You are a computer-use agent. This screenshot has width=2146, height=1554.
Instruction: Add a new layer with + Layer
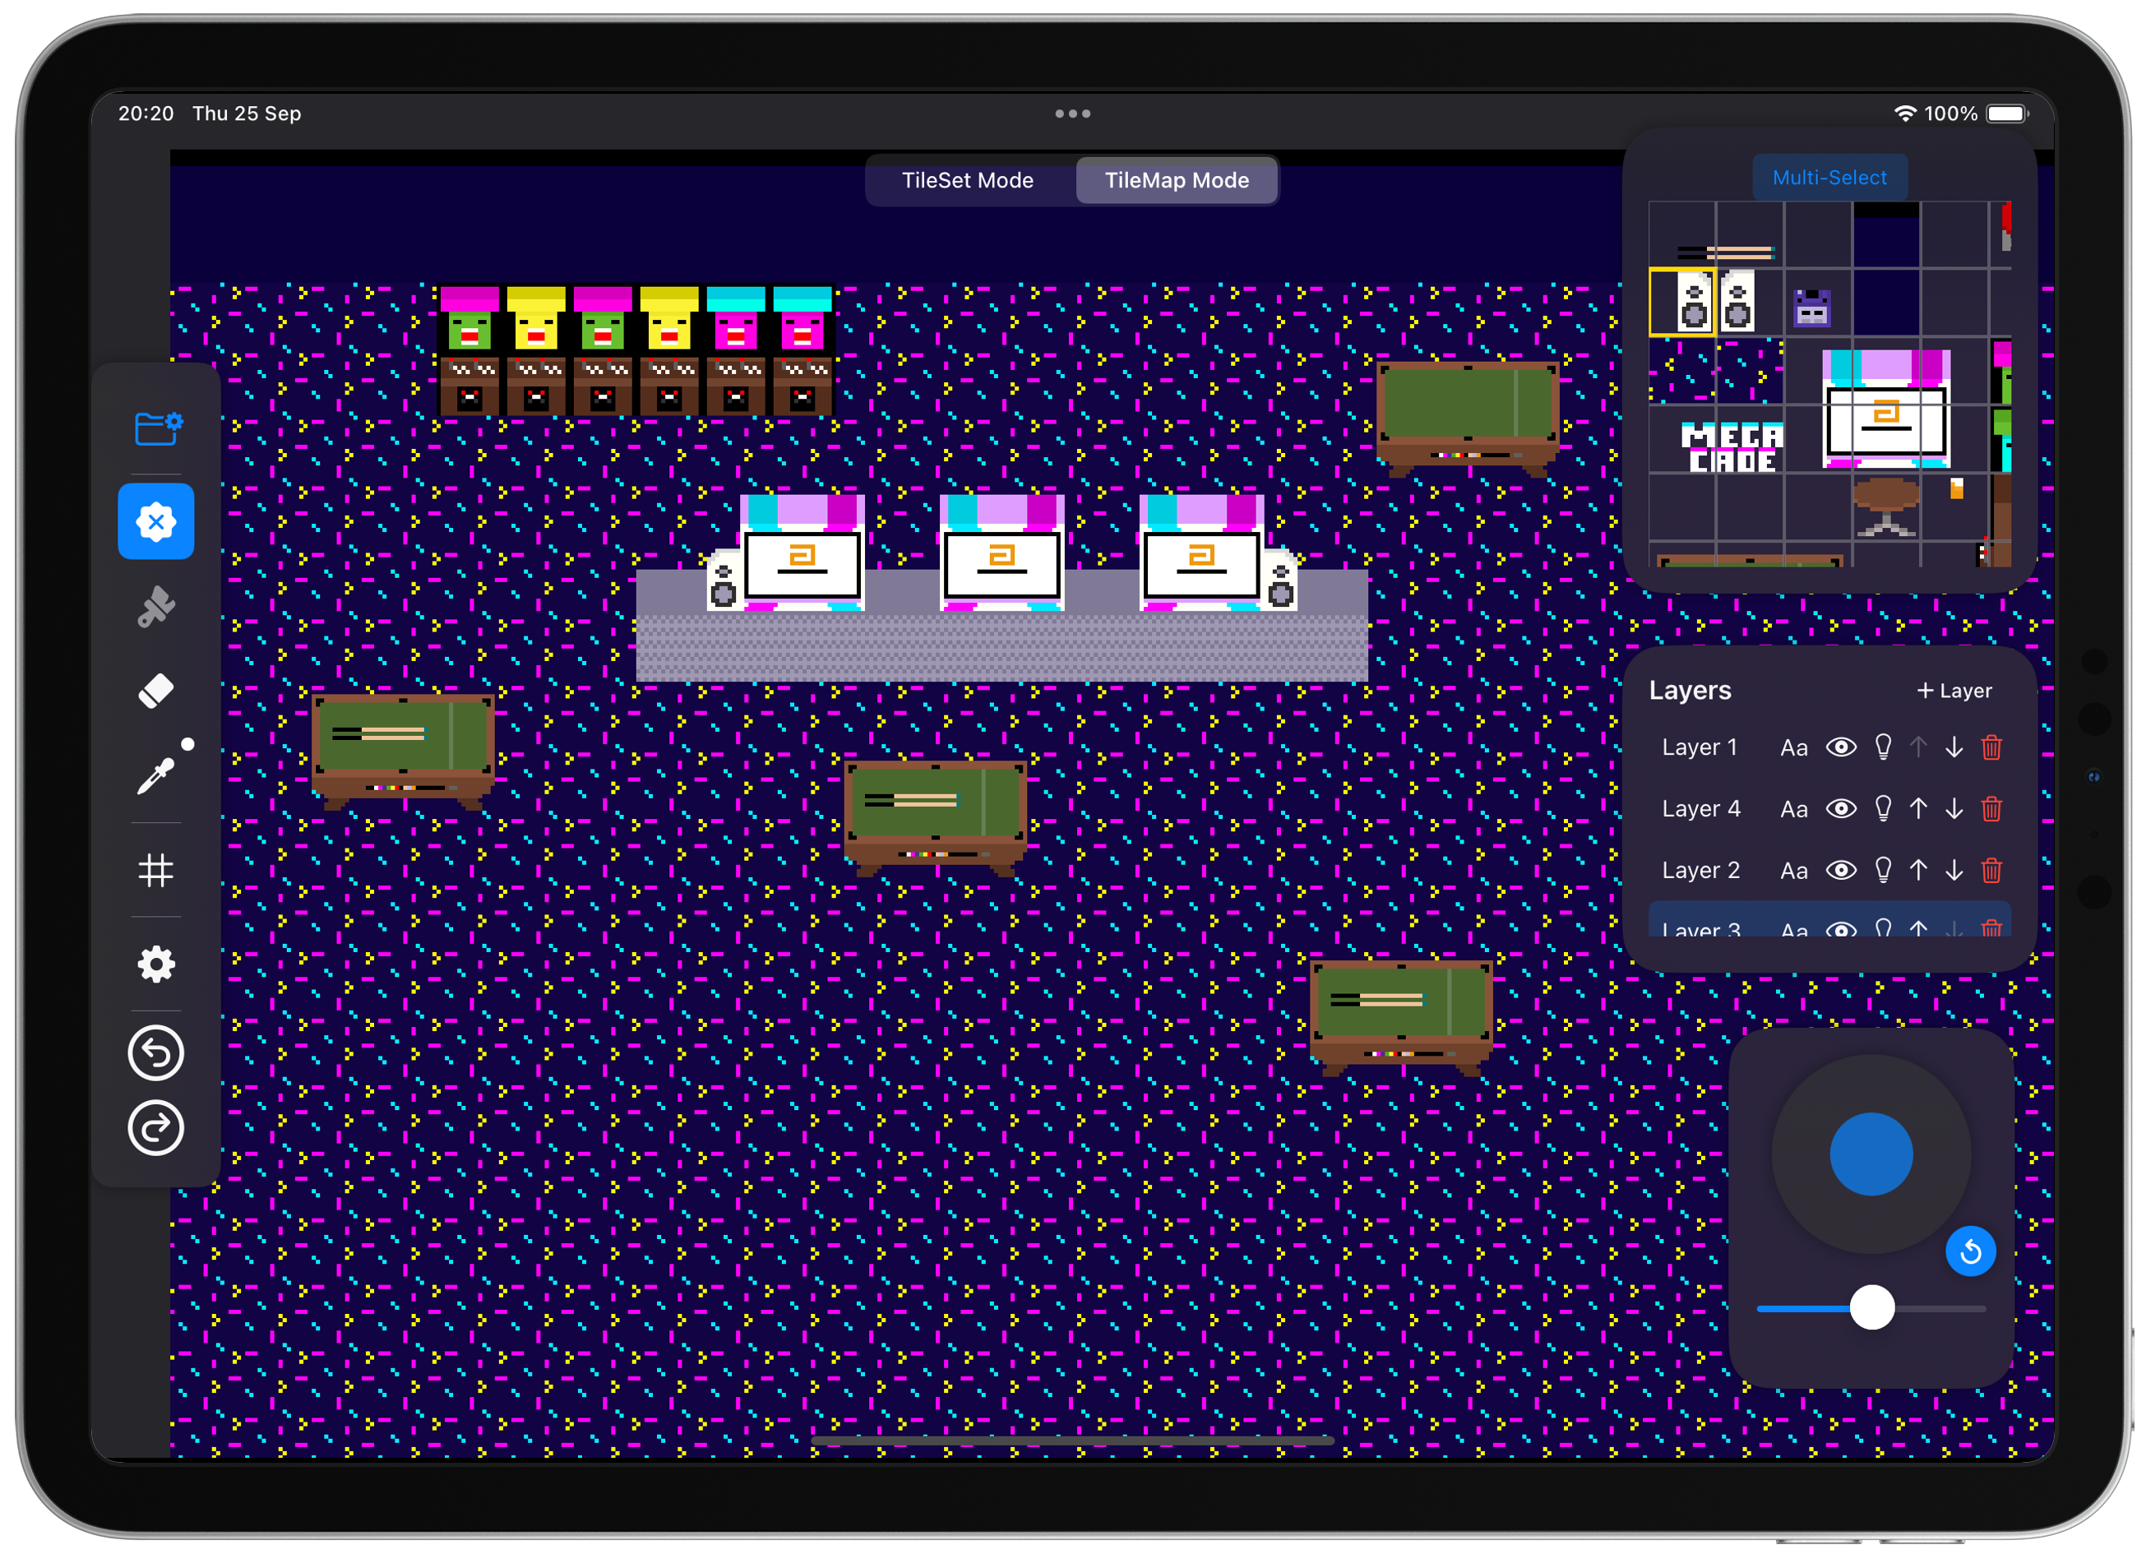[x=1954, y=691]
